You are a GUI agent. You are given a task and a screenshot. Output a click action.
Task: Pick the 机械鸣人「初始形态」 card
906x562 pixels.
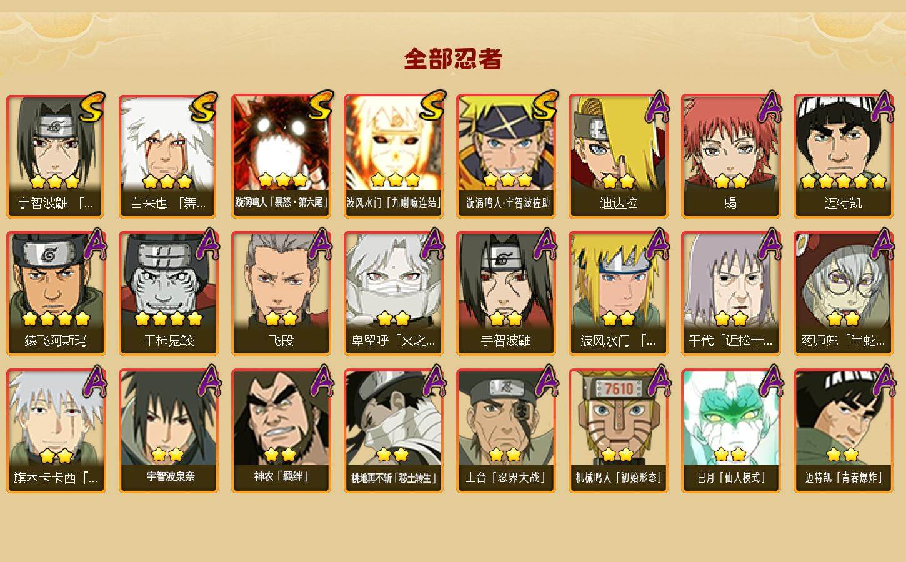point(618,431)
